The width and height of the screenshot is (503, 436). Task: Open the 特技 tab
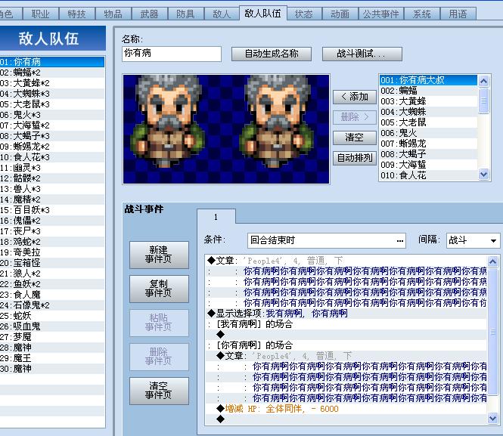(x=76, y=14)
